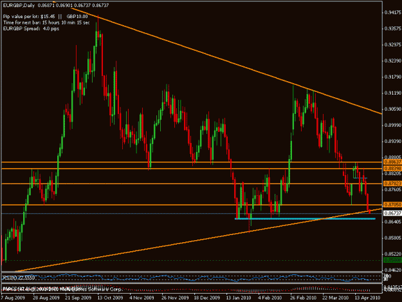The image size is (402, 302).
Task: Click the '13 Apr 2010' date label
Action: [367, 297]
